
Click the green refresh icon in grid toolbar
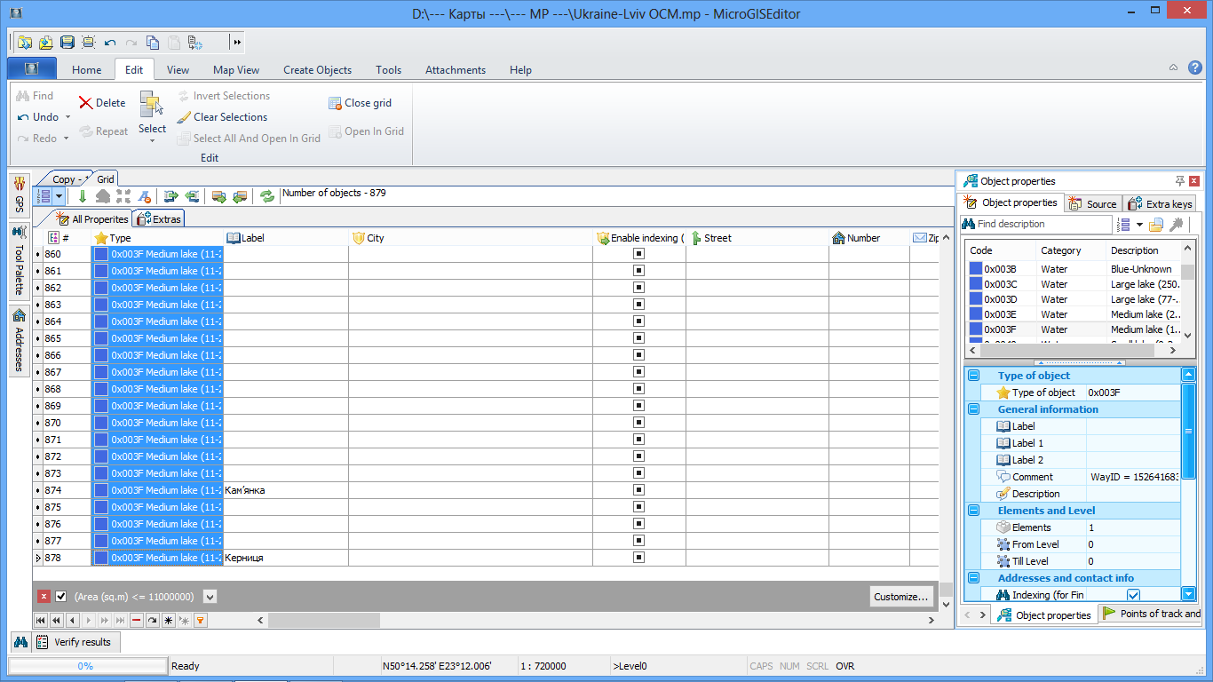(266, 196)
